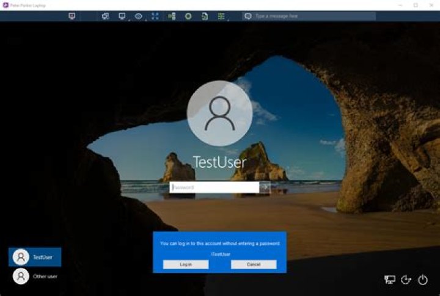
Task: Click the power icon on the login screen
Action: 423,280
